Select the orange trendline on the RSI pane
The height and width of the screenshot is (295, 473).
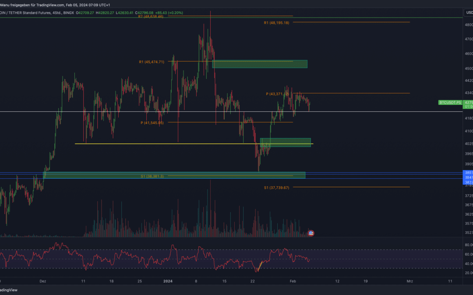click(260, 267)
